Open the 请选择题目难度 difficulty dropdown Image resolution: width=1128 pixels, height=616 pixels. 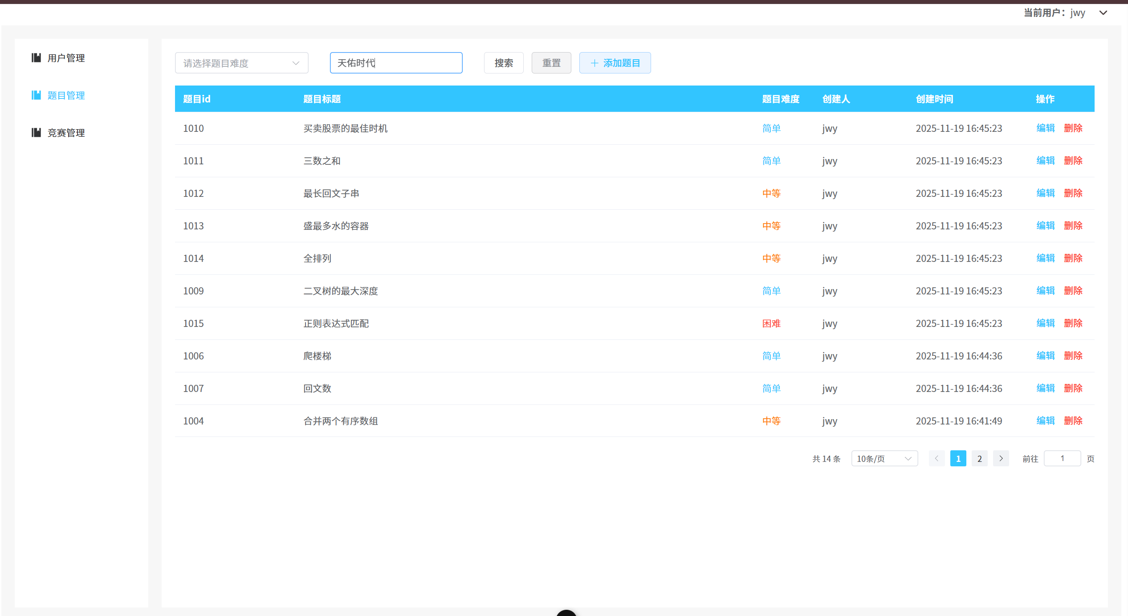coord(242,63)
